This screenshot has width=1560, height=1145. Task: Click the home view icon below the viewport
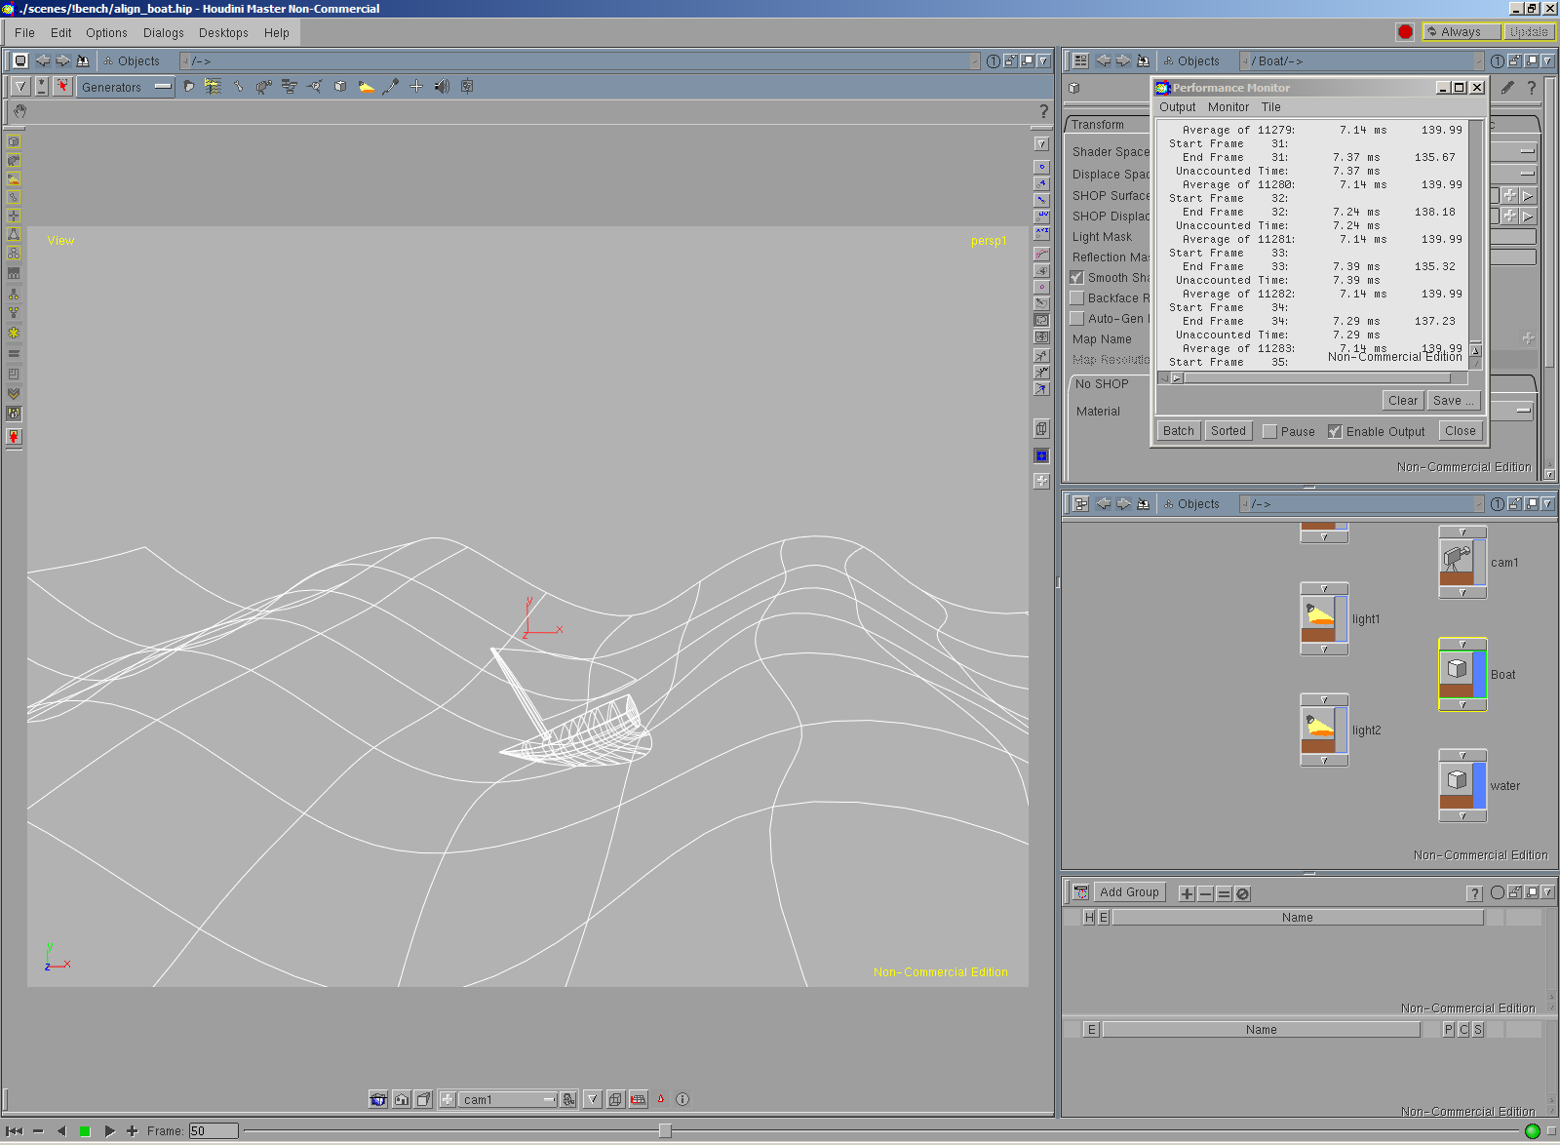[x=402, y=1099]
